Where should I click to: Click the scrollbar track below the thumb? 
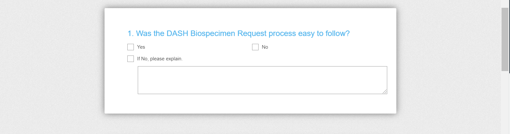(505, 104)
